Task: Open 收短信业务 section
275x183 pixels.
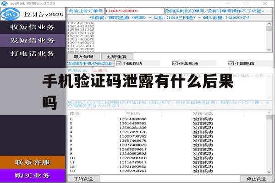Action: tap(33, 27)
